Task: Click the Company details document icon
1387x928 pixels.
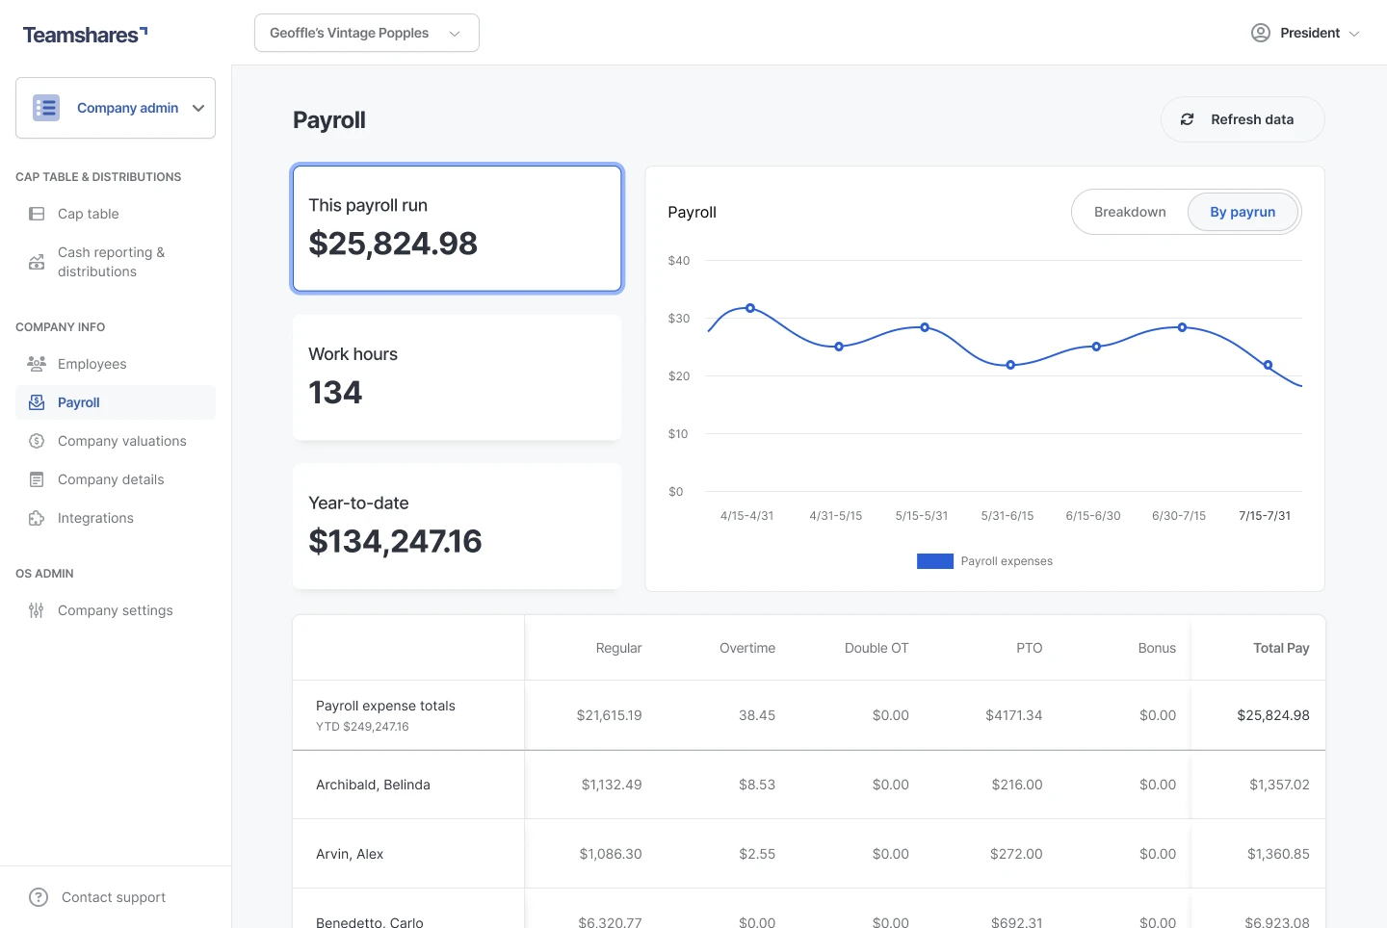Action: click(x=36, y=479)
